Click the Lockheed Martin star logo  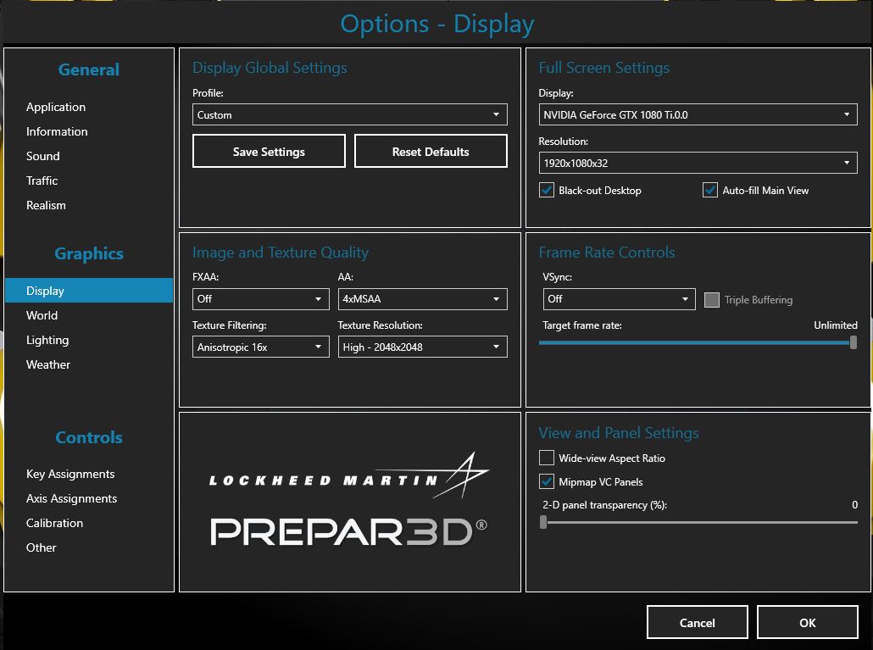coord(461,474)
